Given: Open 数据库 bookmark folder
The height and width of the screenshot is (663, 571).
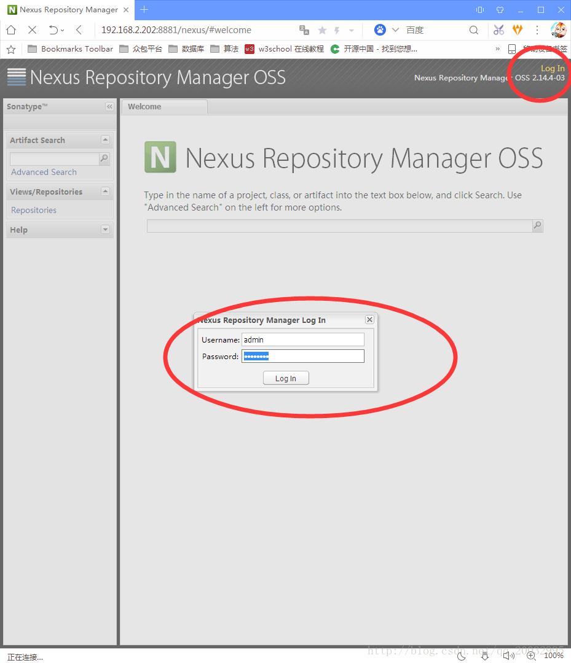Looking at the screenshot, I should click(186, 49).
